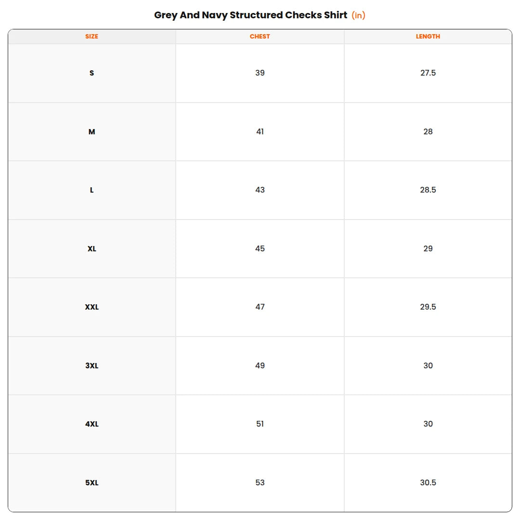520x520 pixels.
Task: Click the length value 27.5
Action: click(x=428, y=73)
